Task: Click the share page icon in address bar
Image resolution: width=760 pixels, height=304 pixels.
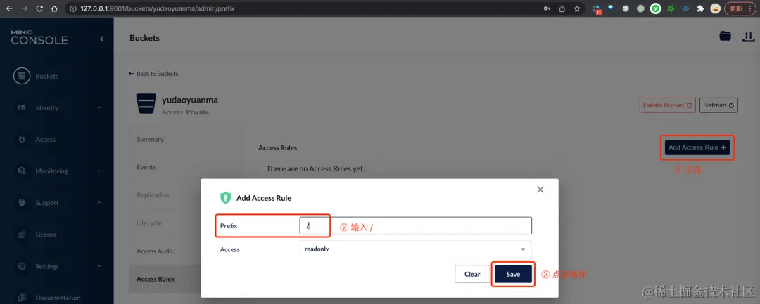Action: click(562, 8)
